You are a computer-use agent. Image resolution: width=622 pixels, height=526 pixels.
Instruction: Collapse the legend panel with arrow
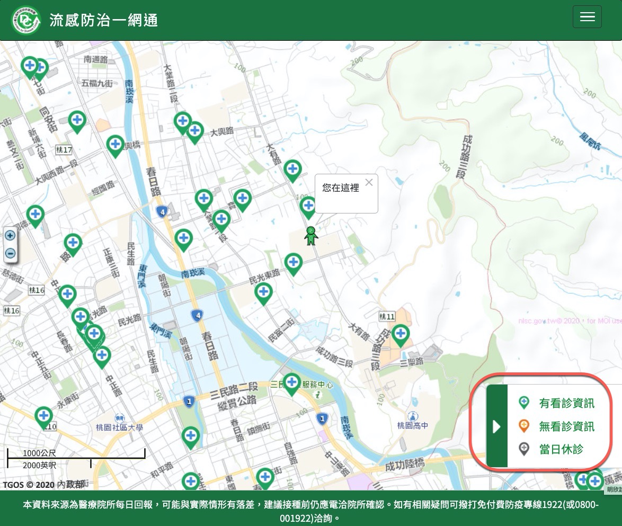click(x=496, y=426)
